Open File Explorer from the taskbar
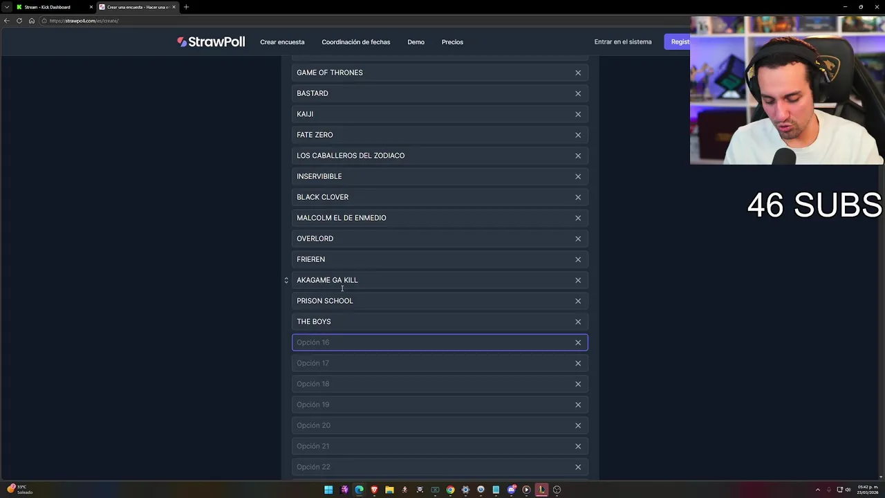Viewport: 885px width, 498px height. 389,490
